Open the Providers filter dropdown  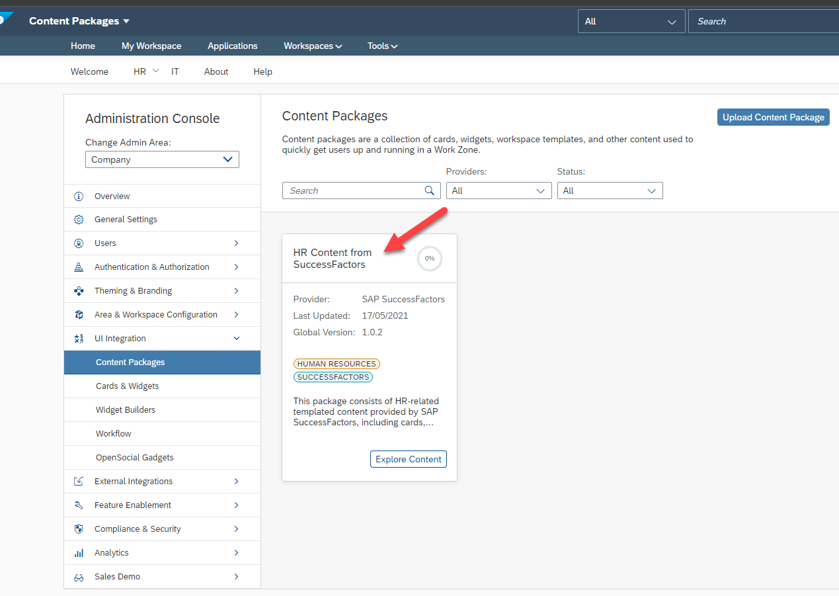click(499, 191)
